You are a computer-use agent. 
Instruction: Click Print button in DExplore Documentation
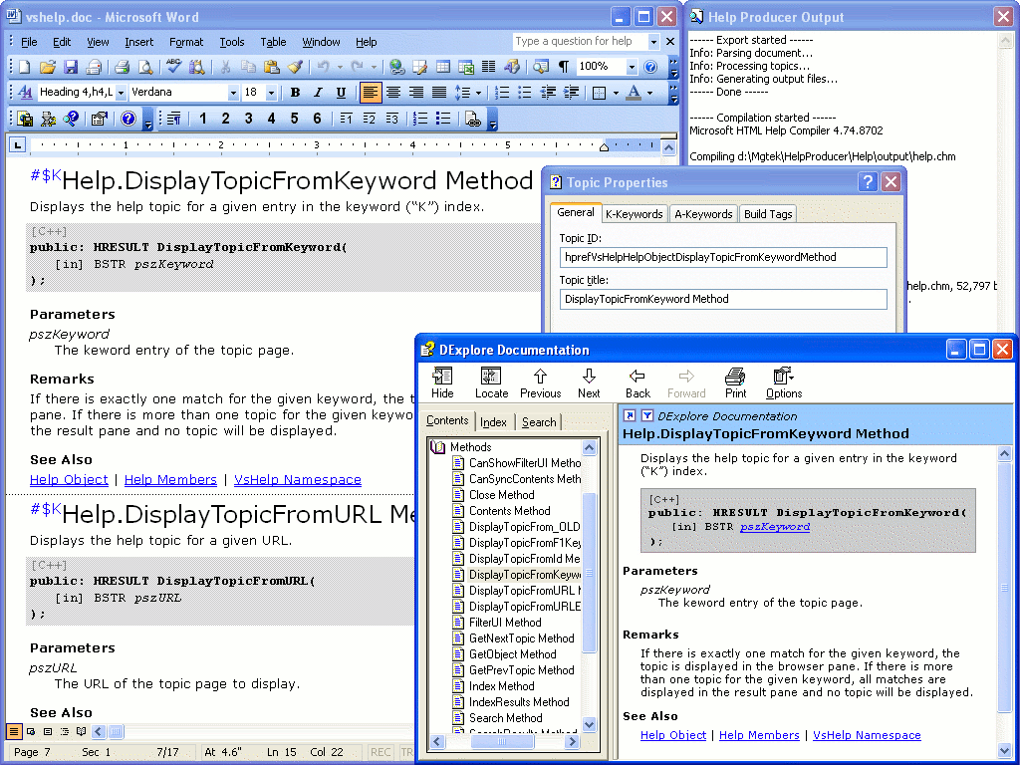click(x=736, y=382)
